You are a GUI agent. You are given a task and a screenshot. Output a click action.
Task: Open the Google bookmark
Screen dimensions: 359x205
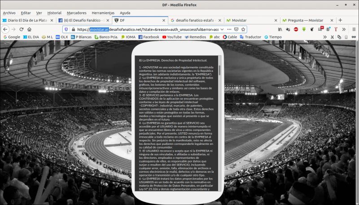(12, 37)
